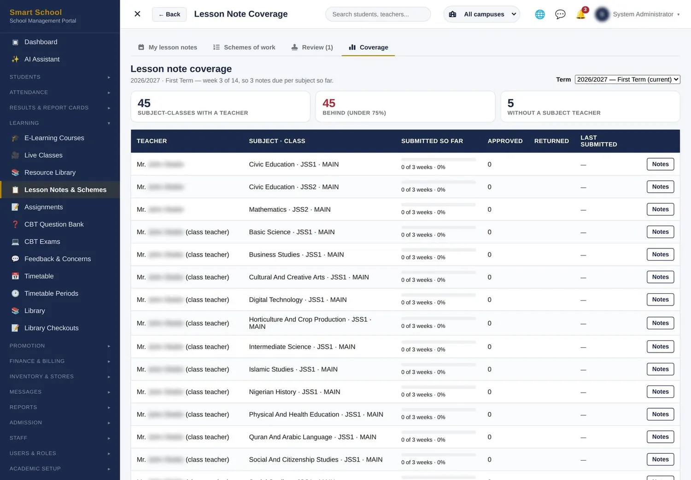Expand Finance & Billing section

pos(60,361)
